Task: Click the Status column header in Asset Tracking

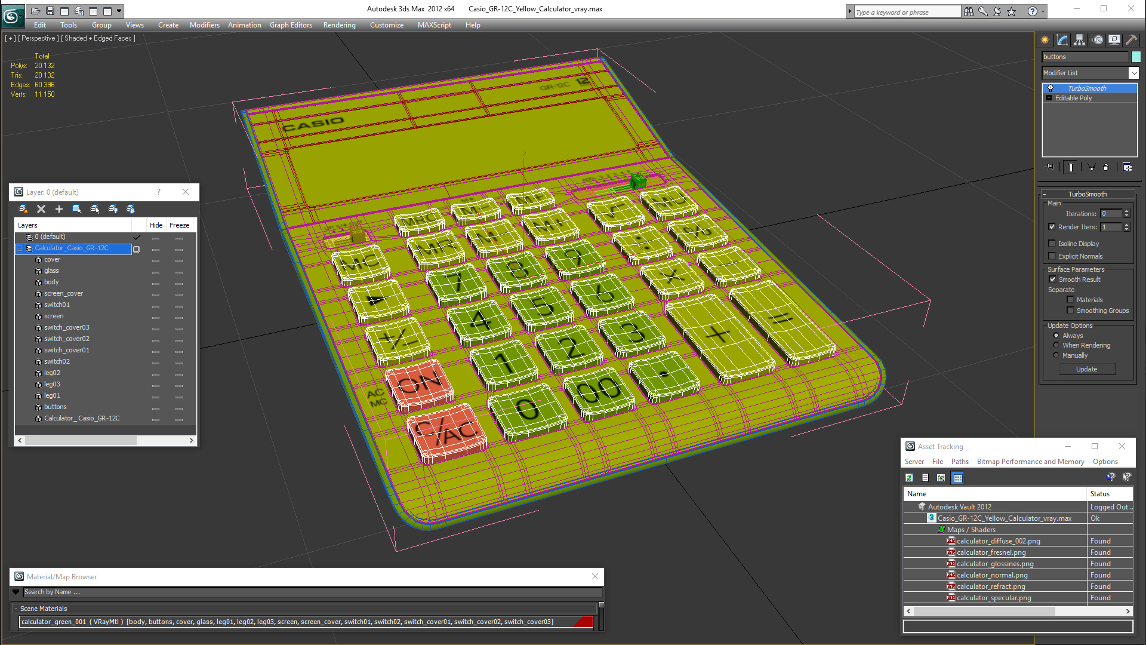Action: tap(1110, 494)
